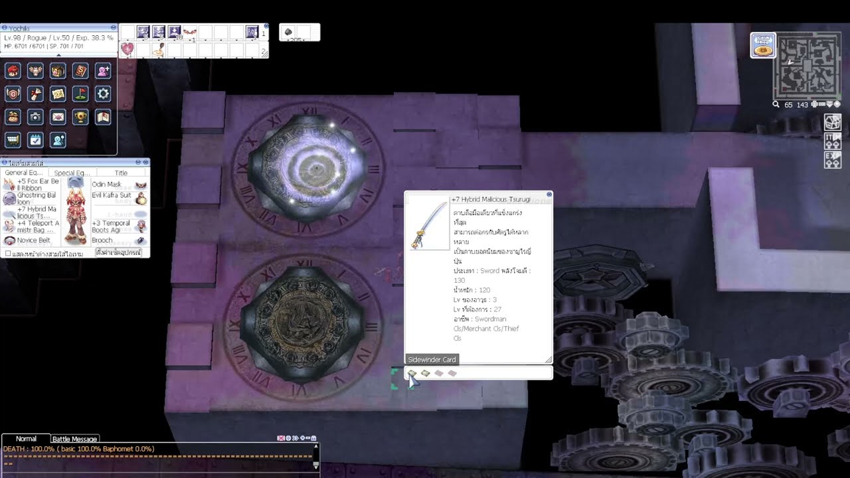The height and width of the screenshot is (478, 850).
Task: Switch to the General Equipment tab
Action: (24, 173)
